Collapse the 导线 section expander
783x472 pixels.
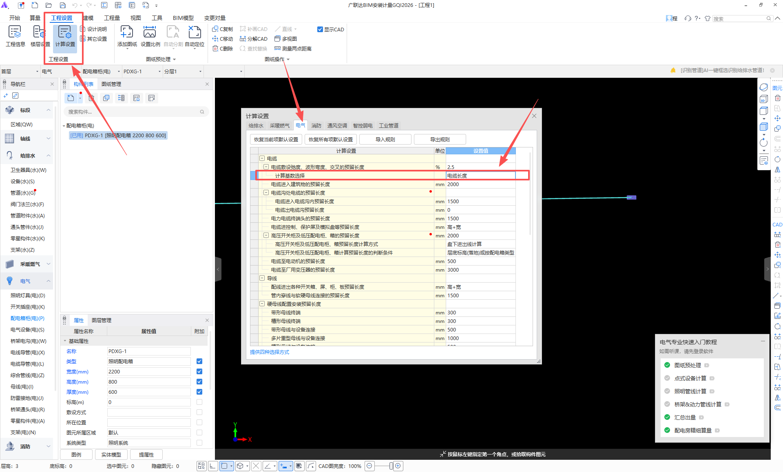point(262,278)
